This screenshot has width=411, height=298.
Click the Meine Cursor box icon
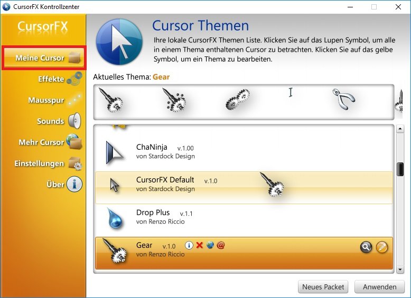click(x=74, y=57)
